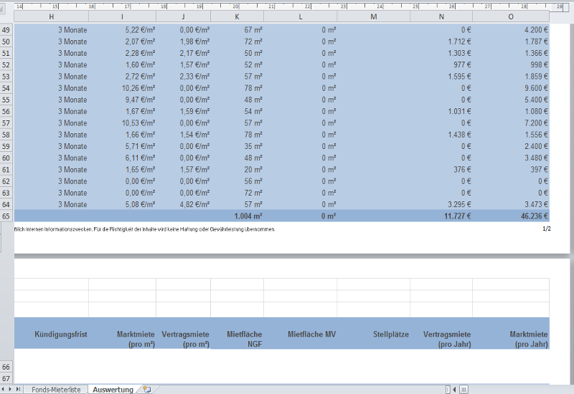Viewport: 574px width, 394px height.
Task: Click the Mietfläche MV header cell
Action: [x=300, y=333]
